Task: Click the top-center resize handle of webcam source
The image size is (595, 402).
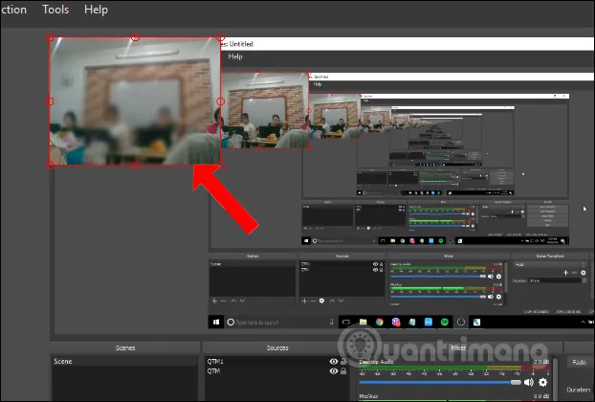Action: [135, 38]
